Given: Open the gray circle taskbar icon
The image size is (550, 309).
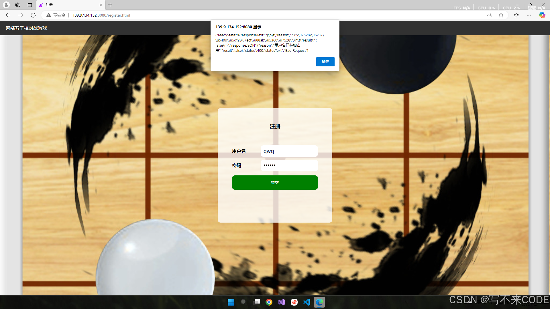Looking at the screenshot, I should (243, 302).
